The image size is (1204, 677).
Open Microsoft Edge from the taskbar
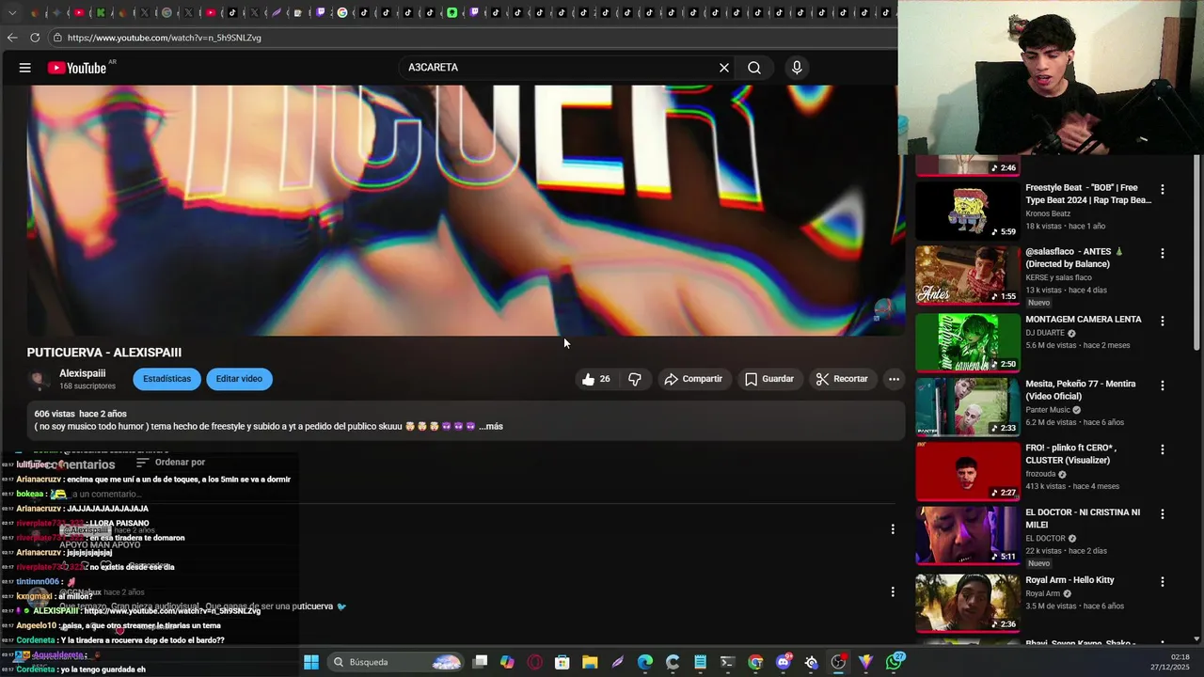point(645,662)
